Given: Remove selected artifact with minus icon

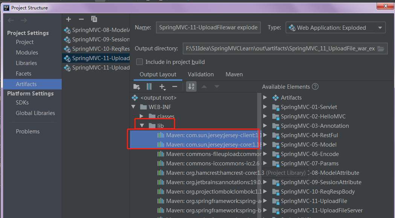Looking at the screenshot, I should [x=81, y=19].
